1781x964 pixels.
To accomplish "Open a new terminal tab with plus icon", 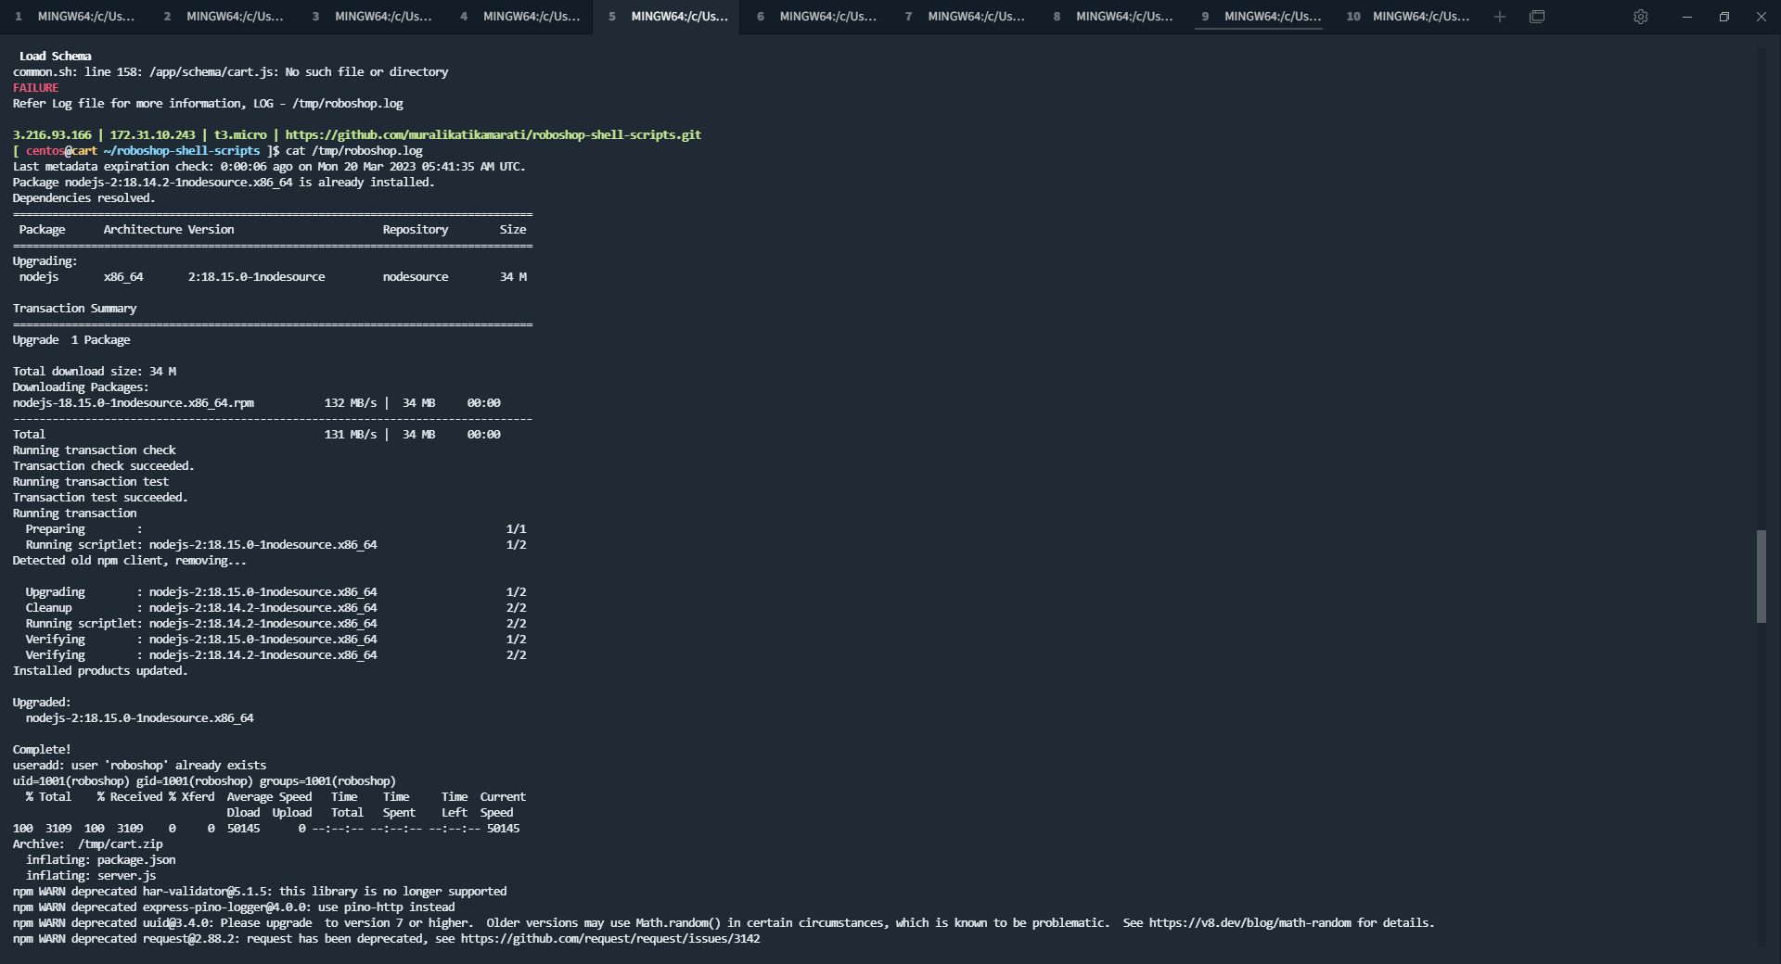I will click(1500, 17).
